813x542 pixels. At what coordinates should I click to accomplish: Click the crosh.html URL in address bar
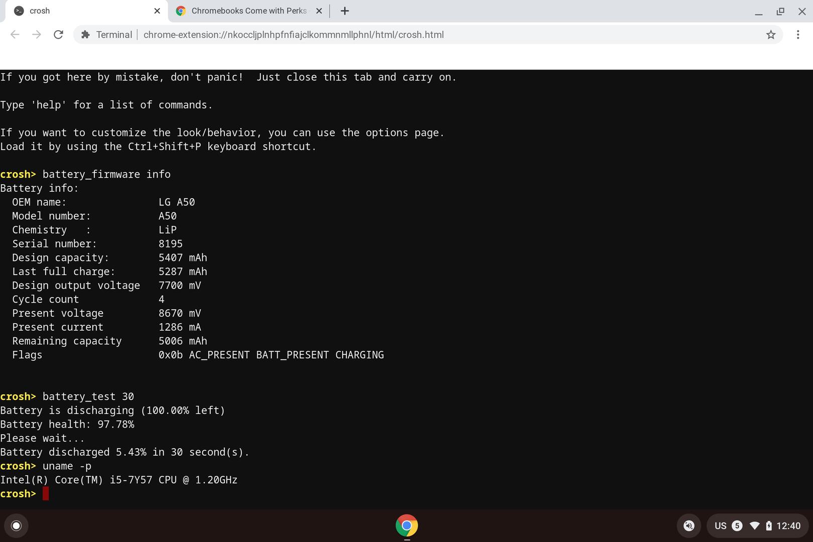tap(294, 35)
